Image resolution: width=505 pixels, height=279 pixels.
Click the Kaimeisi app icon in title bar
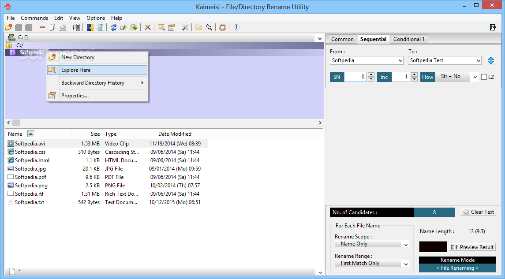coord(8,7)
